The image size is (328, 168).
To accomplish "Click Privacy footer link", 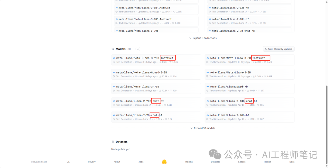I will tap(92, 162).
